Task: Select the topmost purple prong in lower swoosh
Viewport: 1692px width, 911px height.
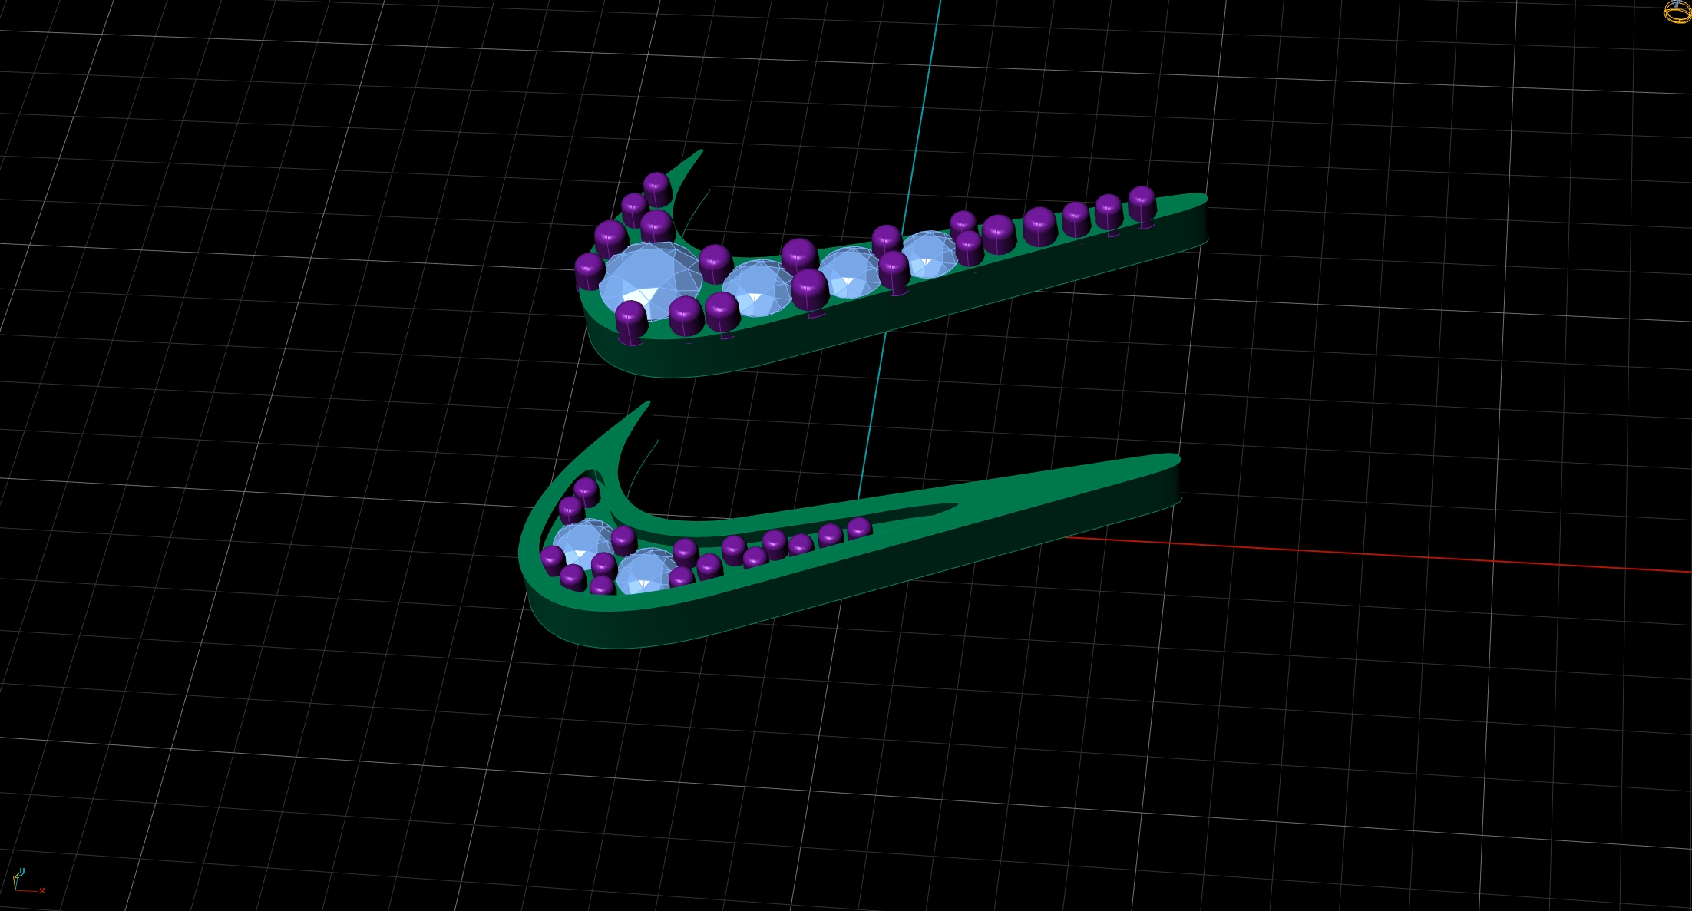Action: [587, 491]
